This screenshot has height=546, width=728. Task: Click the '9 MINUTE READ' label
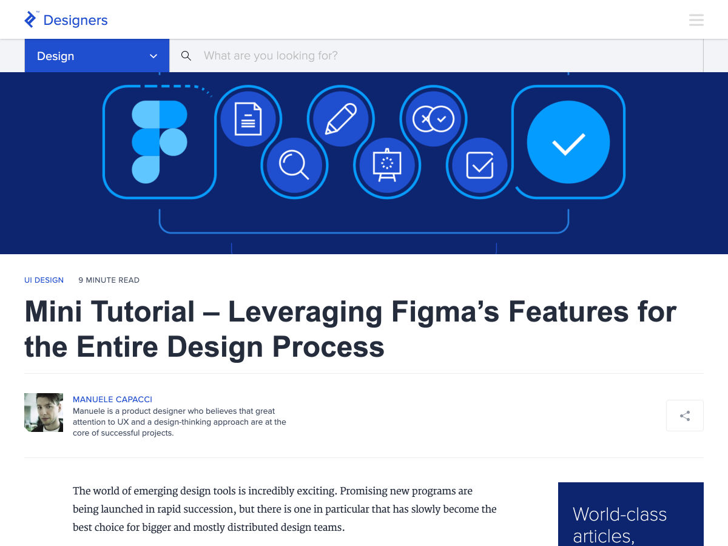pos(109,280)
